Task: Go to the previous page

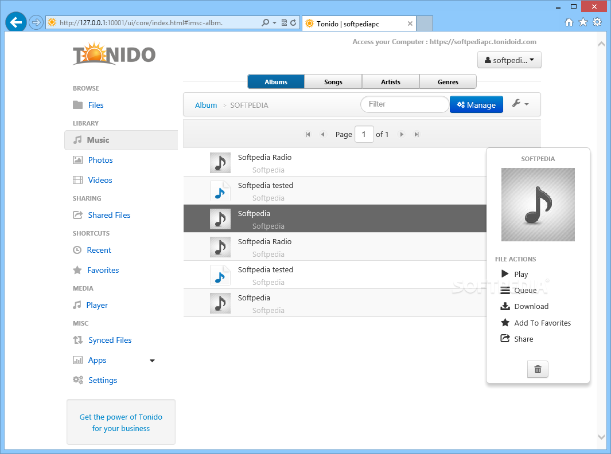Action: (x=322, y=134)
